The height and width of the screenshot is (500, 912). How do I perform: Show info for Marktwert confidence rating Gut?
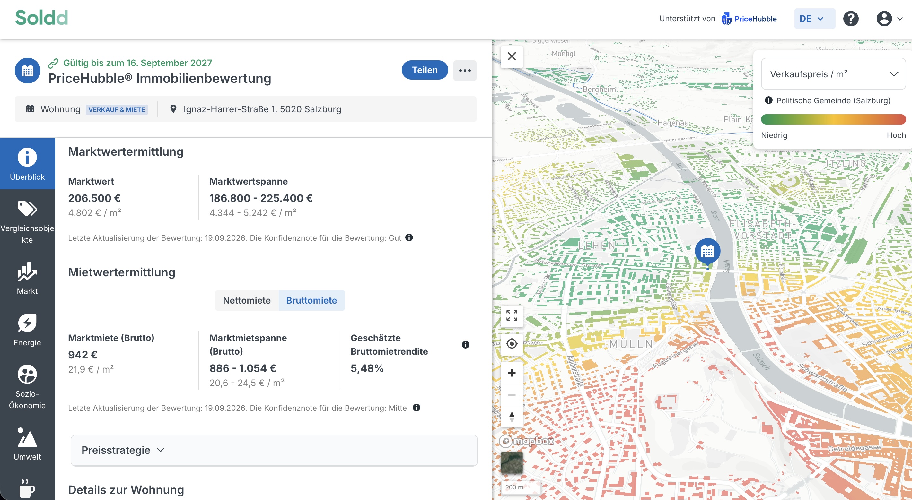[x=409, y=237]
